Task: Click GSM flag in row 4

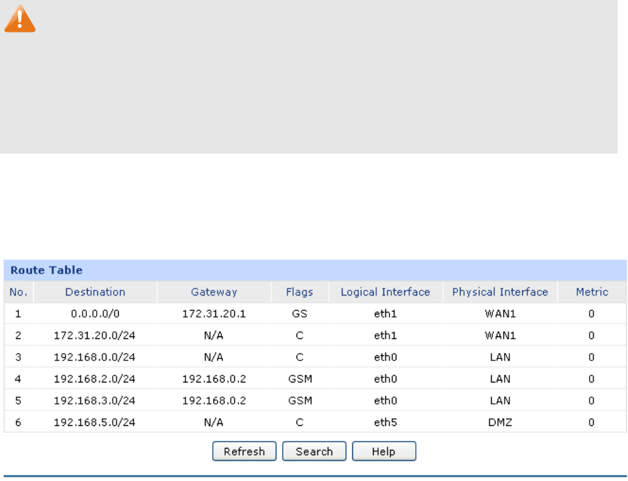Action: click(x=300, y=379)
